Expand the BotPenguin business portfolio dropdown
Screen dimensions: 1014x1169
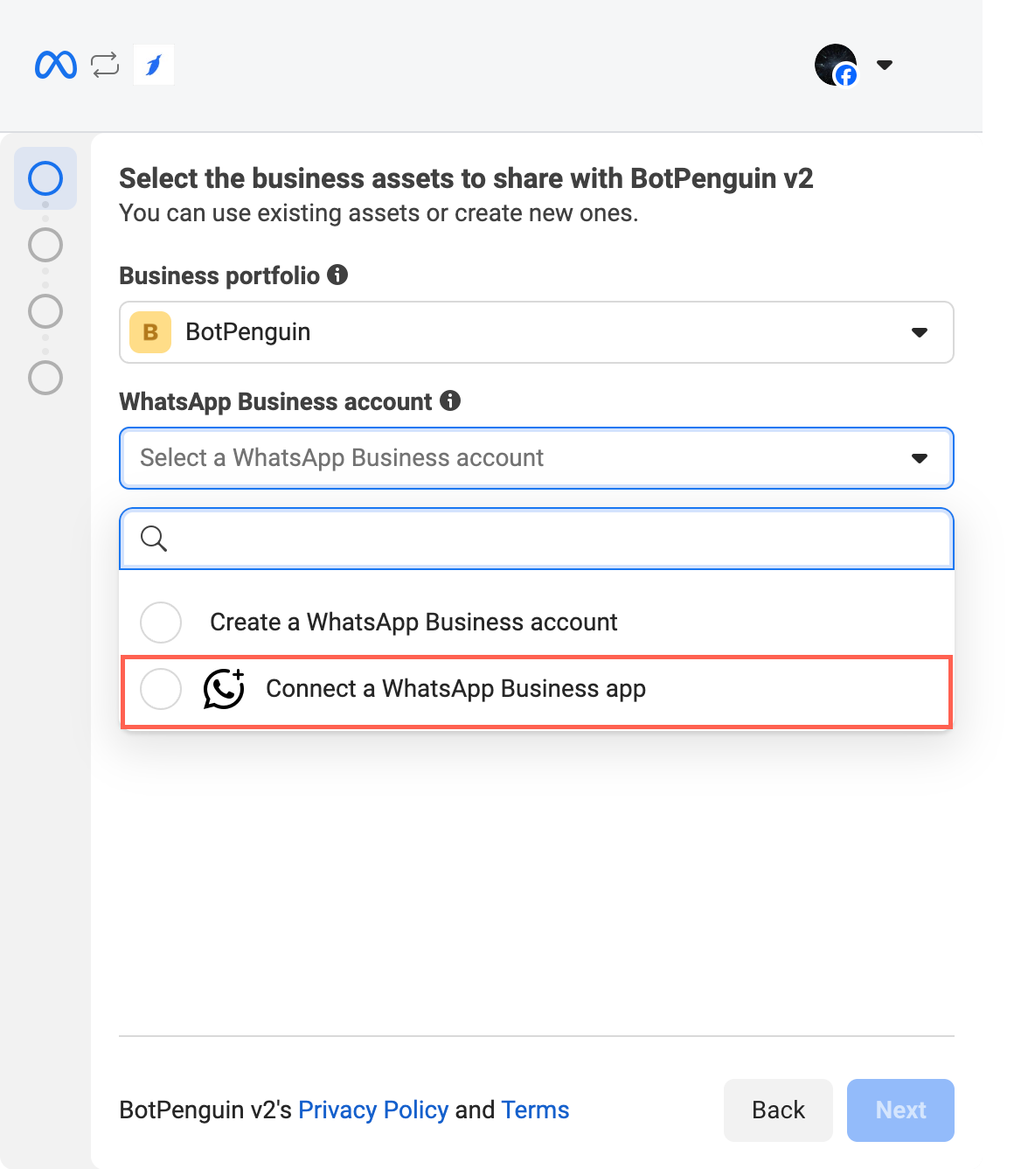[x=919, y=332]
